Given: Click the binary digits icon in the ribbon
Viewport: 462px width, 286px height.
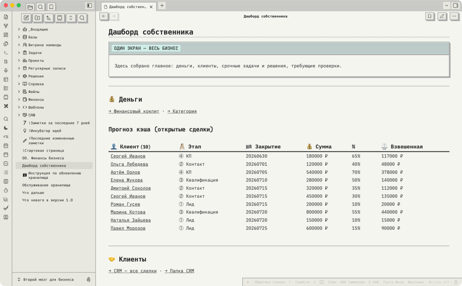Looking at the screenshot, I should tap(6, 62).
